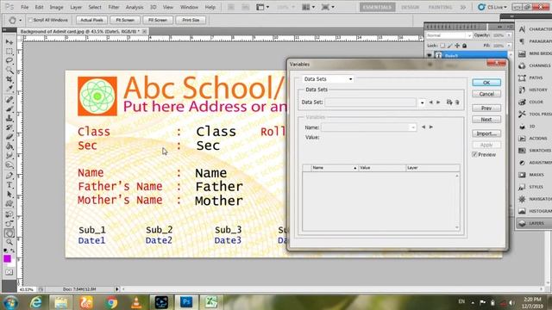Open the Layers panel icon
The height and width of the screenshot is (310, 552).
point(522,223)
